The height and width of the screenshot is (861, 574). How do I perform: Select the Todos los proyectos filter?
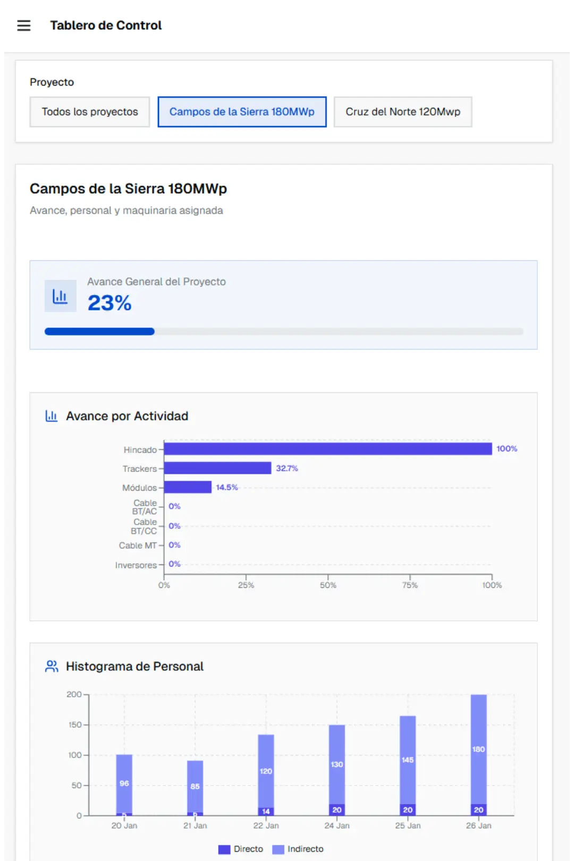click(x=89, y=112)
